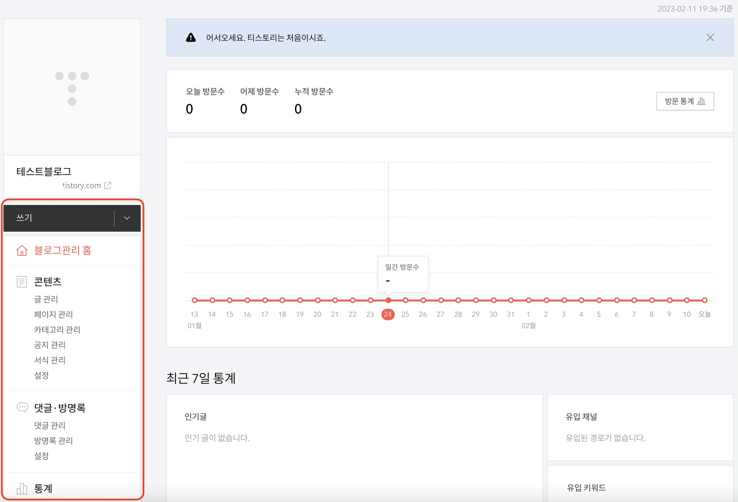Screen dimensions: 738x502
Task: Expand the 쓰기 dropdown arrow
Action: coord(127,218)
